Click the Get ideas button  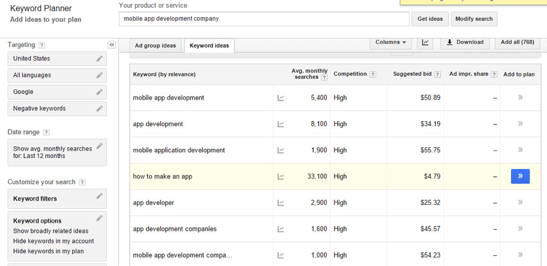(x=430, y=19)
